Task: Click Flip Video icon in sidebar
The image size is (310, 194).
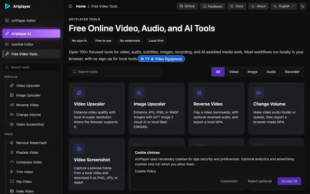Action: click(12, 181)
